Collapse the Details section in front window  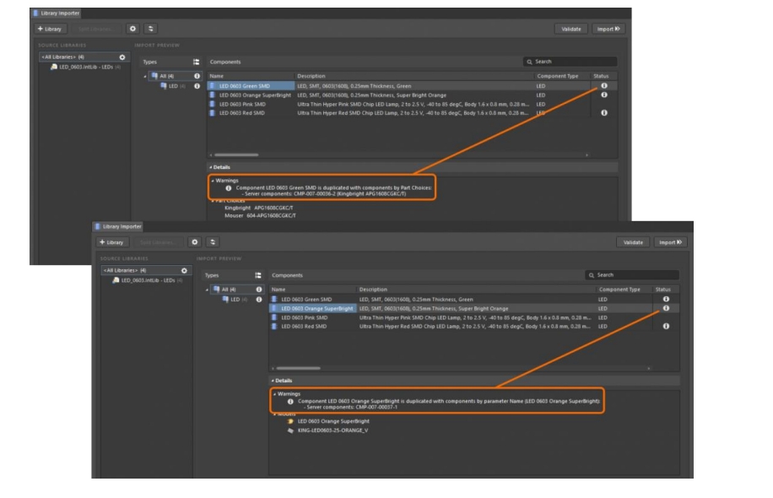273,382
